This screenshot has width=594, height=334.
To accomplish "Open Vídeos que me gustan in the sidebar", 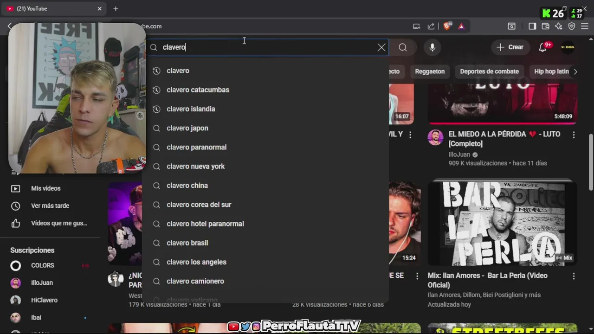I will point(50,223).
